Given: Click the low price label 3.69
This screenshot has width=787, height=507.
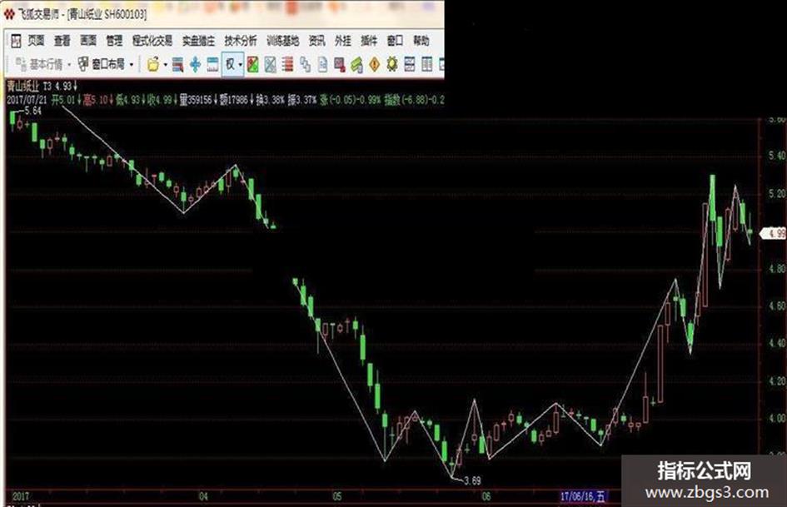Looking at the screenshot, I should [x=472, y=480].
